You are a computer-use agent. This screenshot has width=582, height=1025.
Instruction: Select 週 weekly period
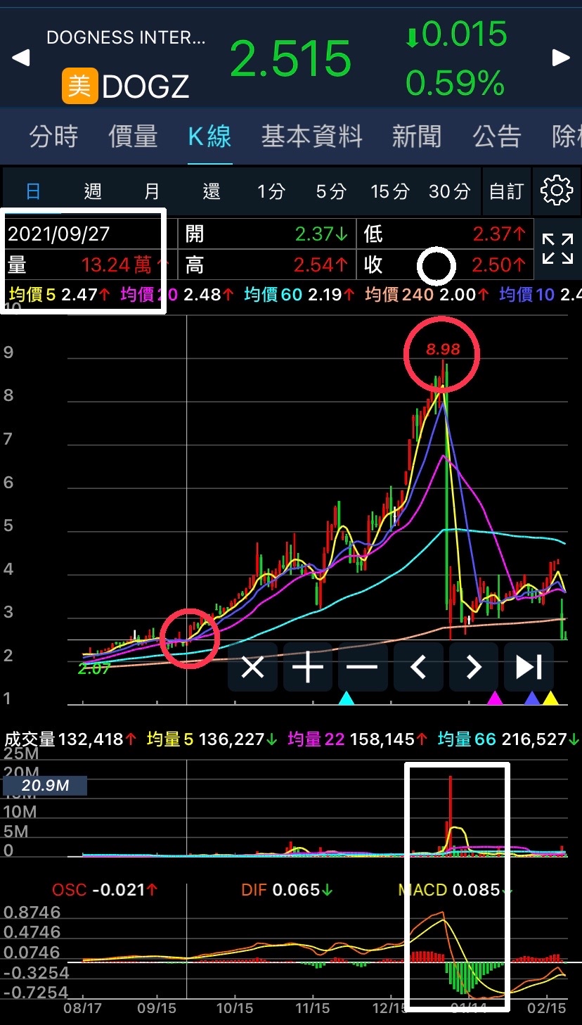pos(93,191)
